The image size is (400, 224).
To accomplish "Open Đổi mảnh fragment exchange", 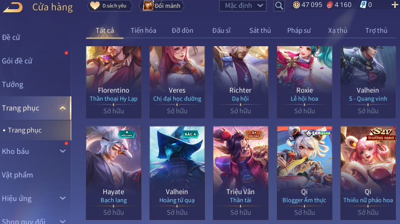I will click(x=162, y=6).
